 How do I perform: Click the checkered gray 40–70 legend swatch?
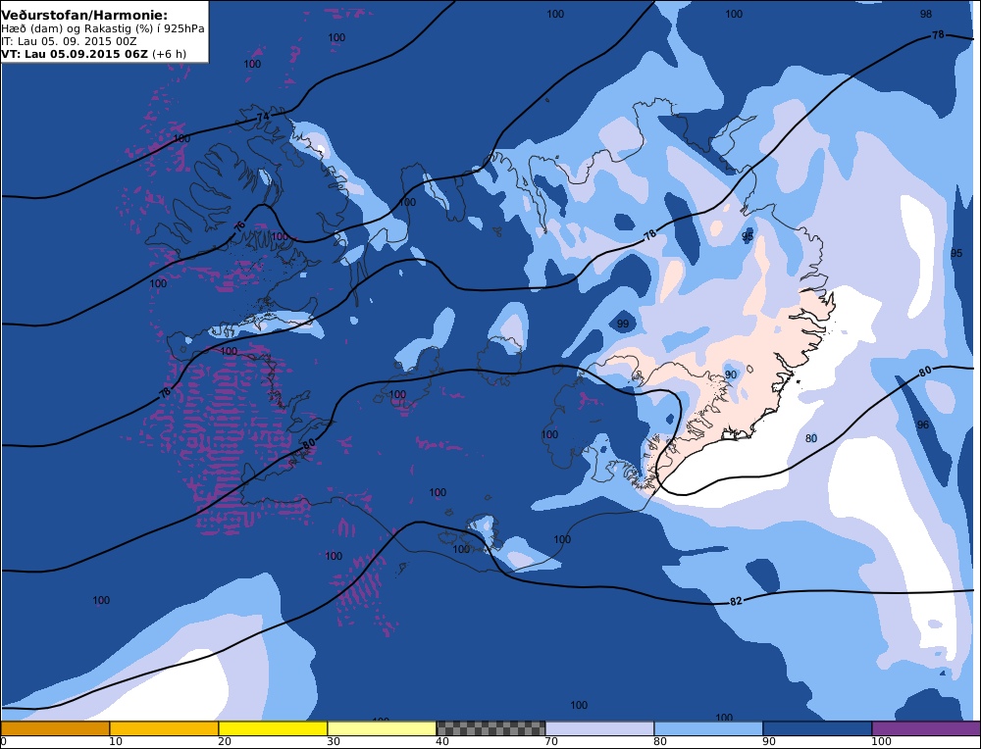coord(490,728)
